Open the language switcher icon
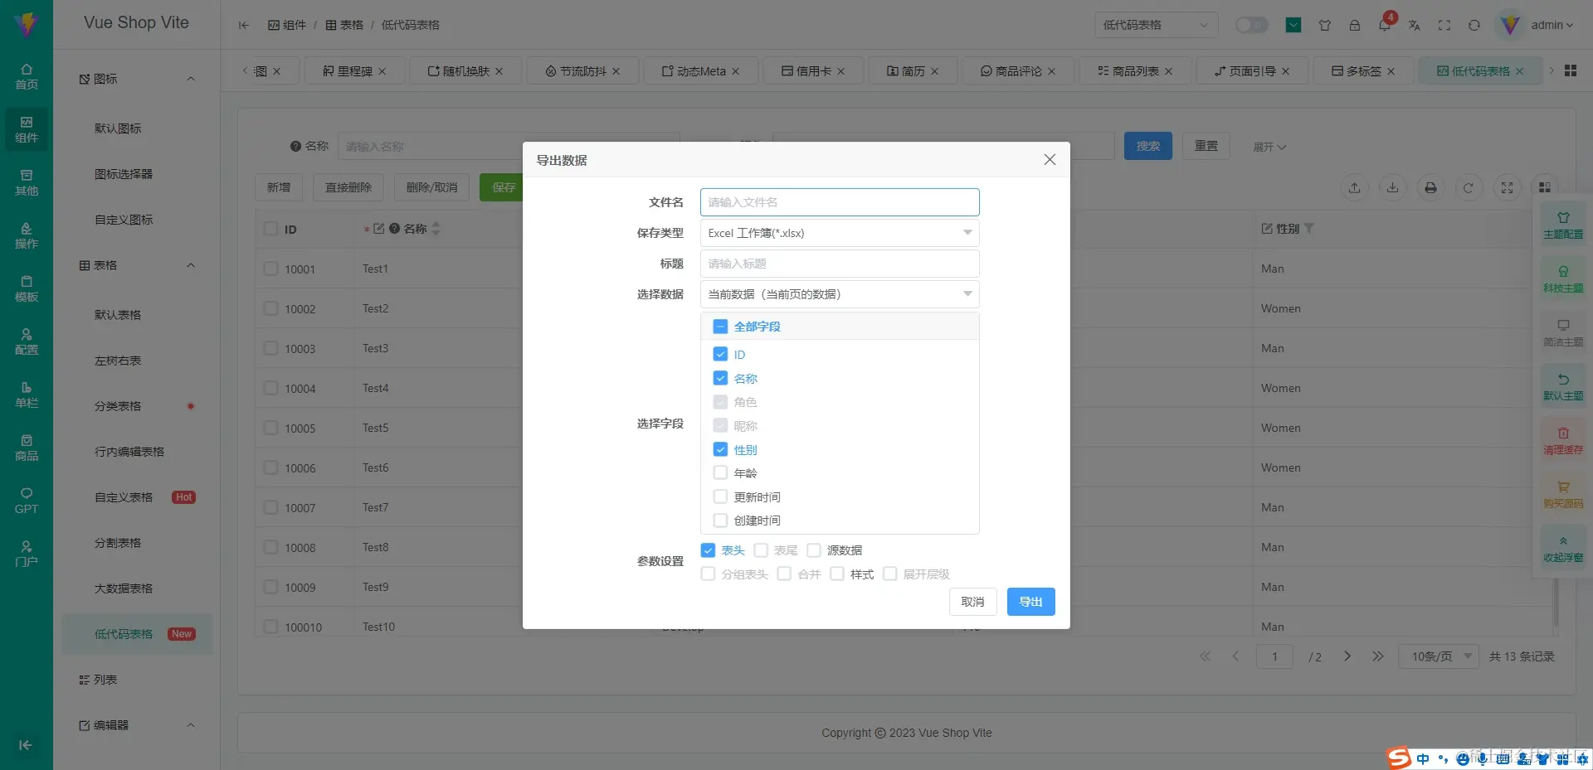Screen dimensions: 1593x770 click(x=1415, y=26)
